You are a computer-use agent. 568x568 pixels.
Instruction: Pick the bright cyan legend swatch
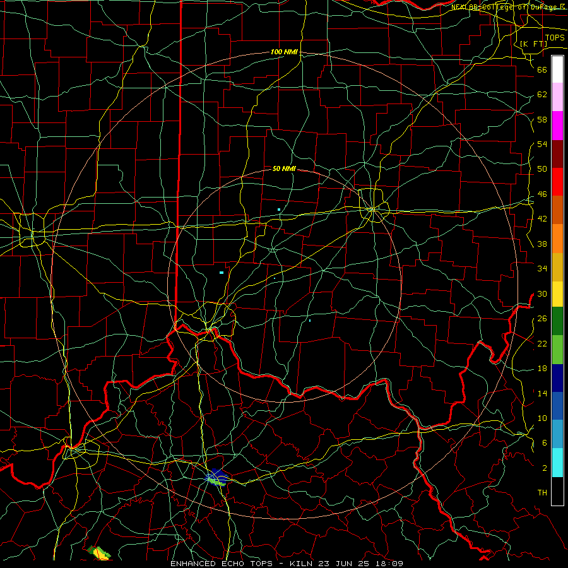pos(557,463)
